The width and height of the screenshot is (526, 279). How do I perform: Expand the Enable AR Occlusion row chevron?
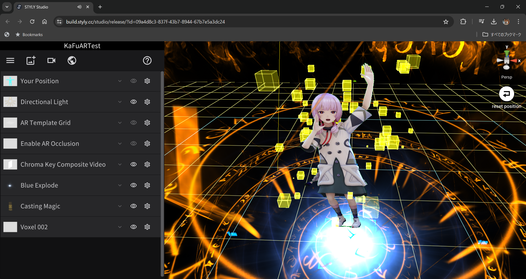tap(120, 143)
